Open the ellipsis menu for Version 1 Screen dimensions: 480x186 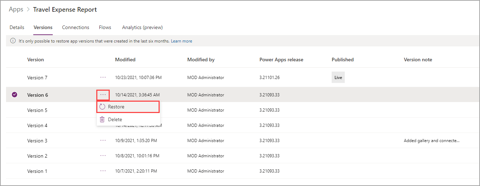click(103, 171)
